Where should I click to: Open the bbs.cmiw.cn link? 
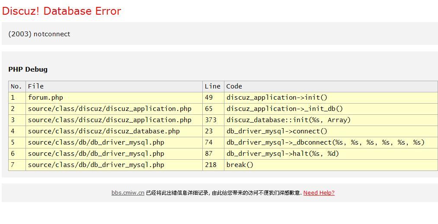tap(128, 192)
